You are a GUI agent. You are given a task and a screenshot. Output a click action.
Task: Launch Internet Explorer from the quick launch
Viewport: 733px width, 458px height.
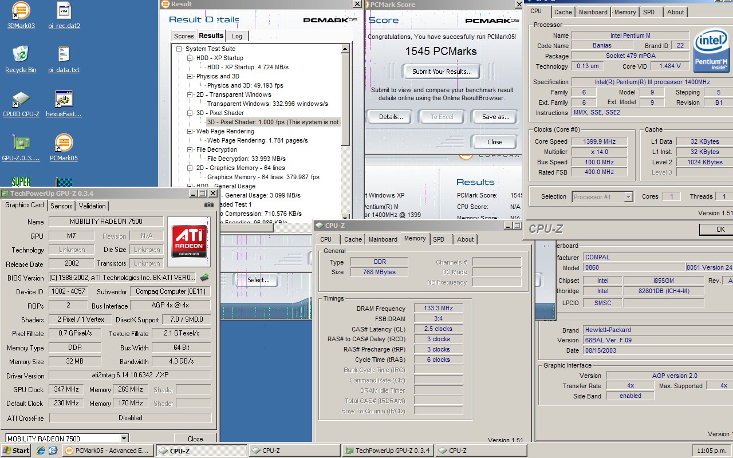coord(41,451)
